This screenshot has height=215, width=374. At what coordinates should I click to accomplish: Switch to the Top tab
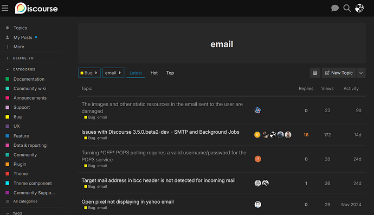pos(170,73)
